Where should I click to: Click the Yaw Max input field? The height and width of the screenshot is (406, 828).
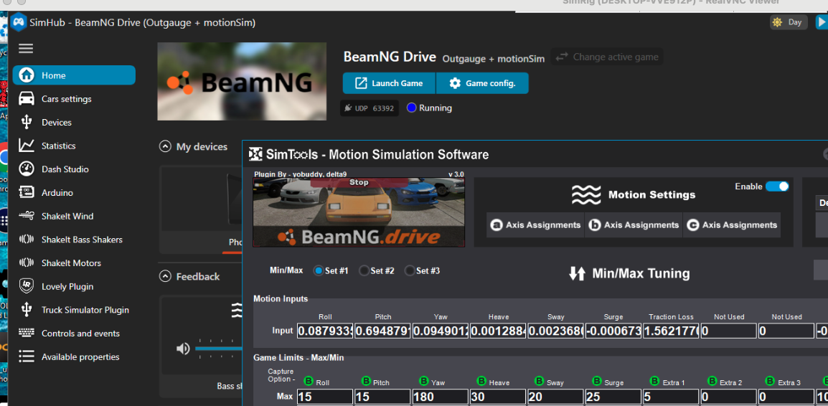[439, 397]
